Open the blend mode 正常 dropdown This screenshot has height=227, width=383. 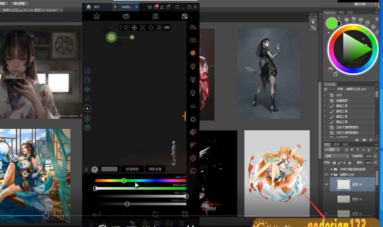point(337,156)
